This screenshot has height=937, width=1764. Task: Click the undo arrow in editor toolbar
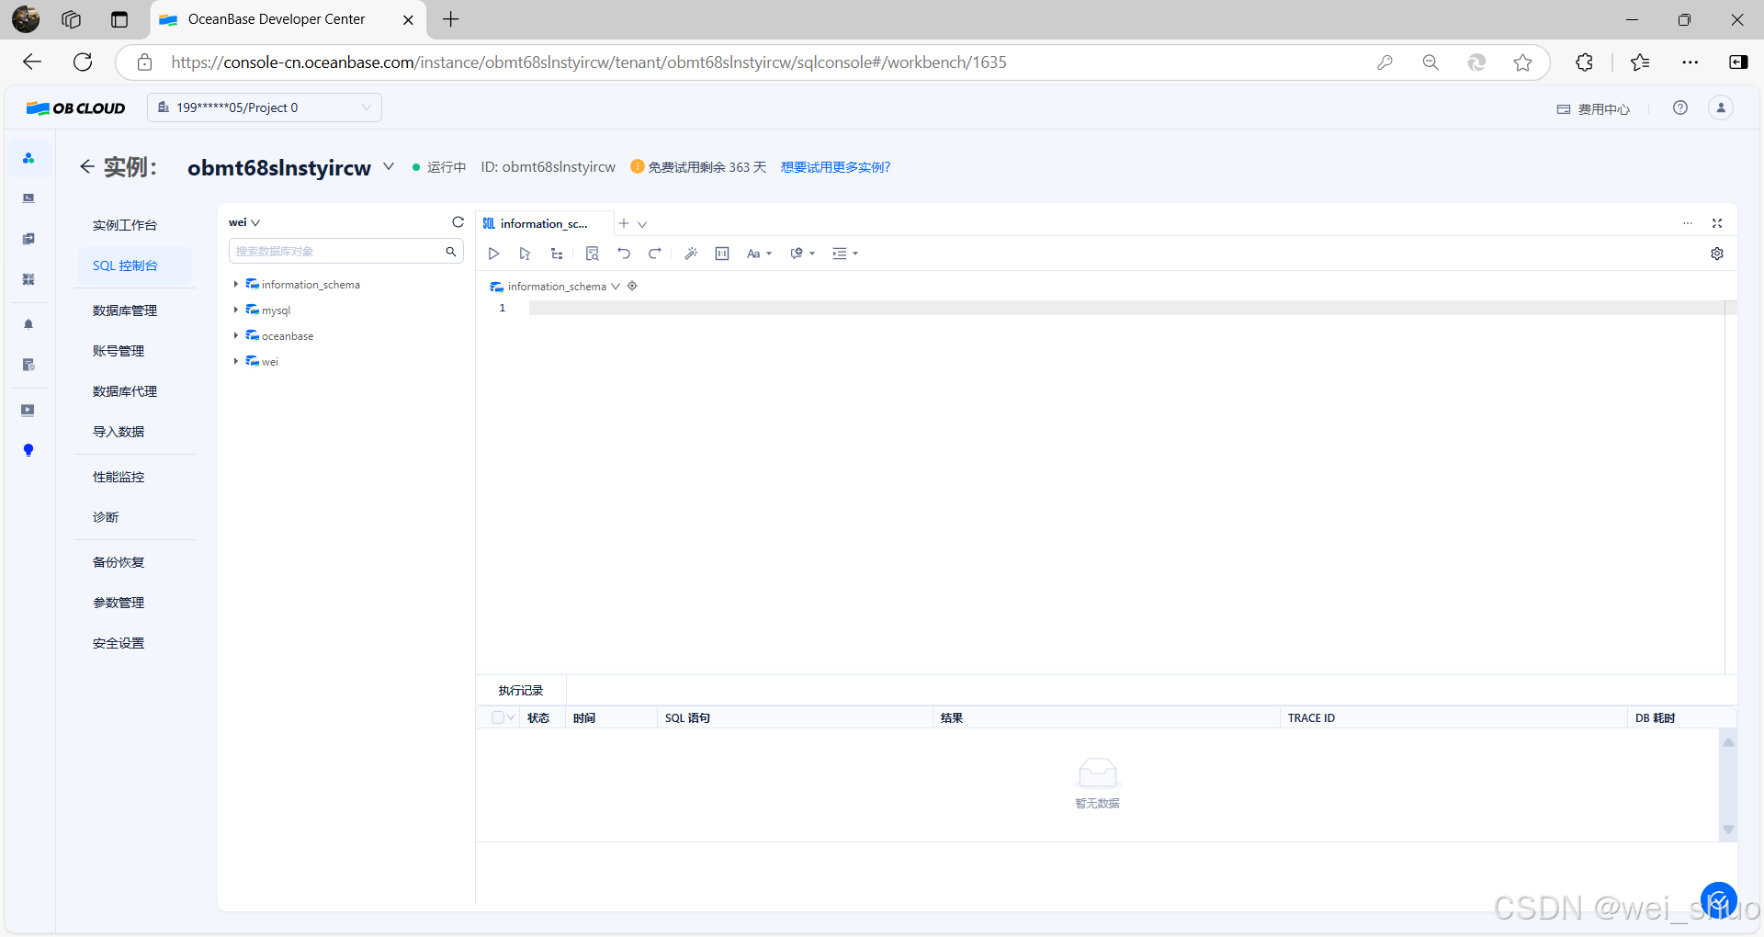tap(624, 254)
